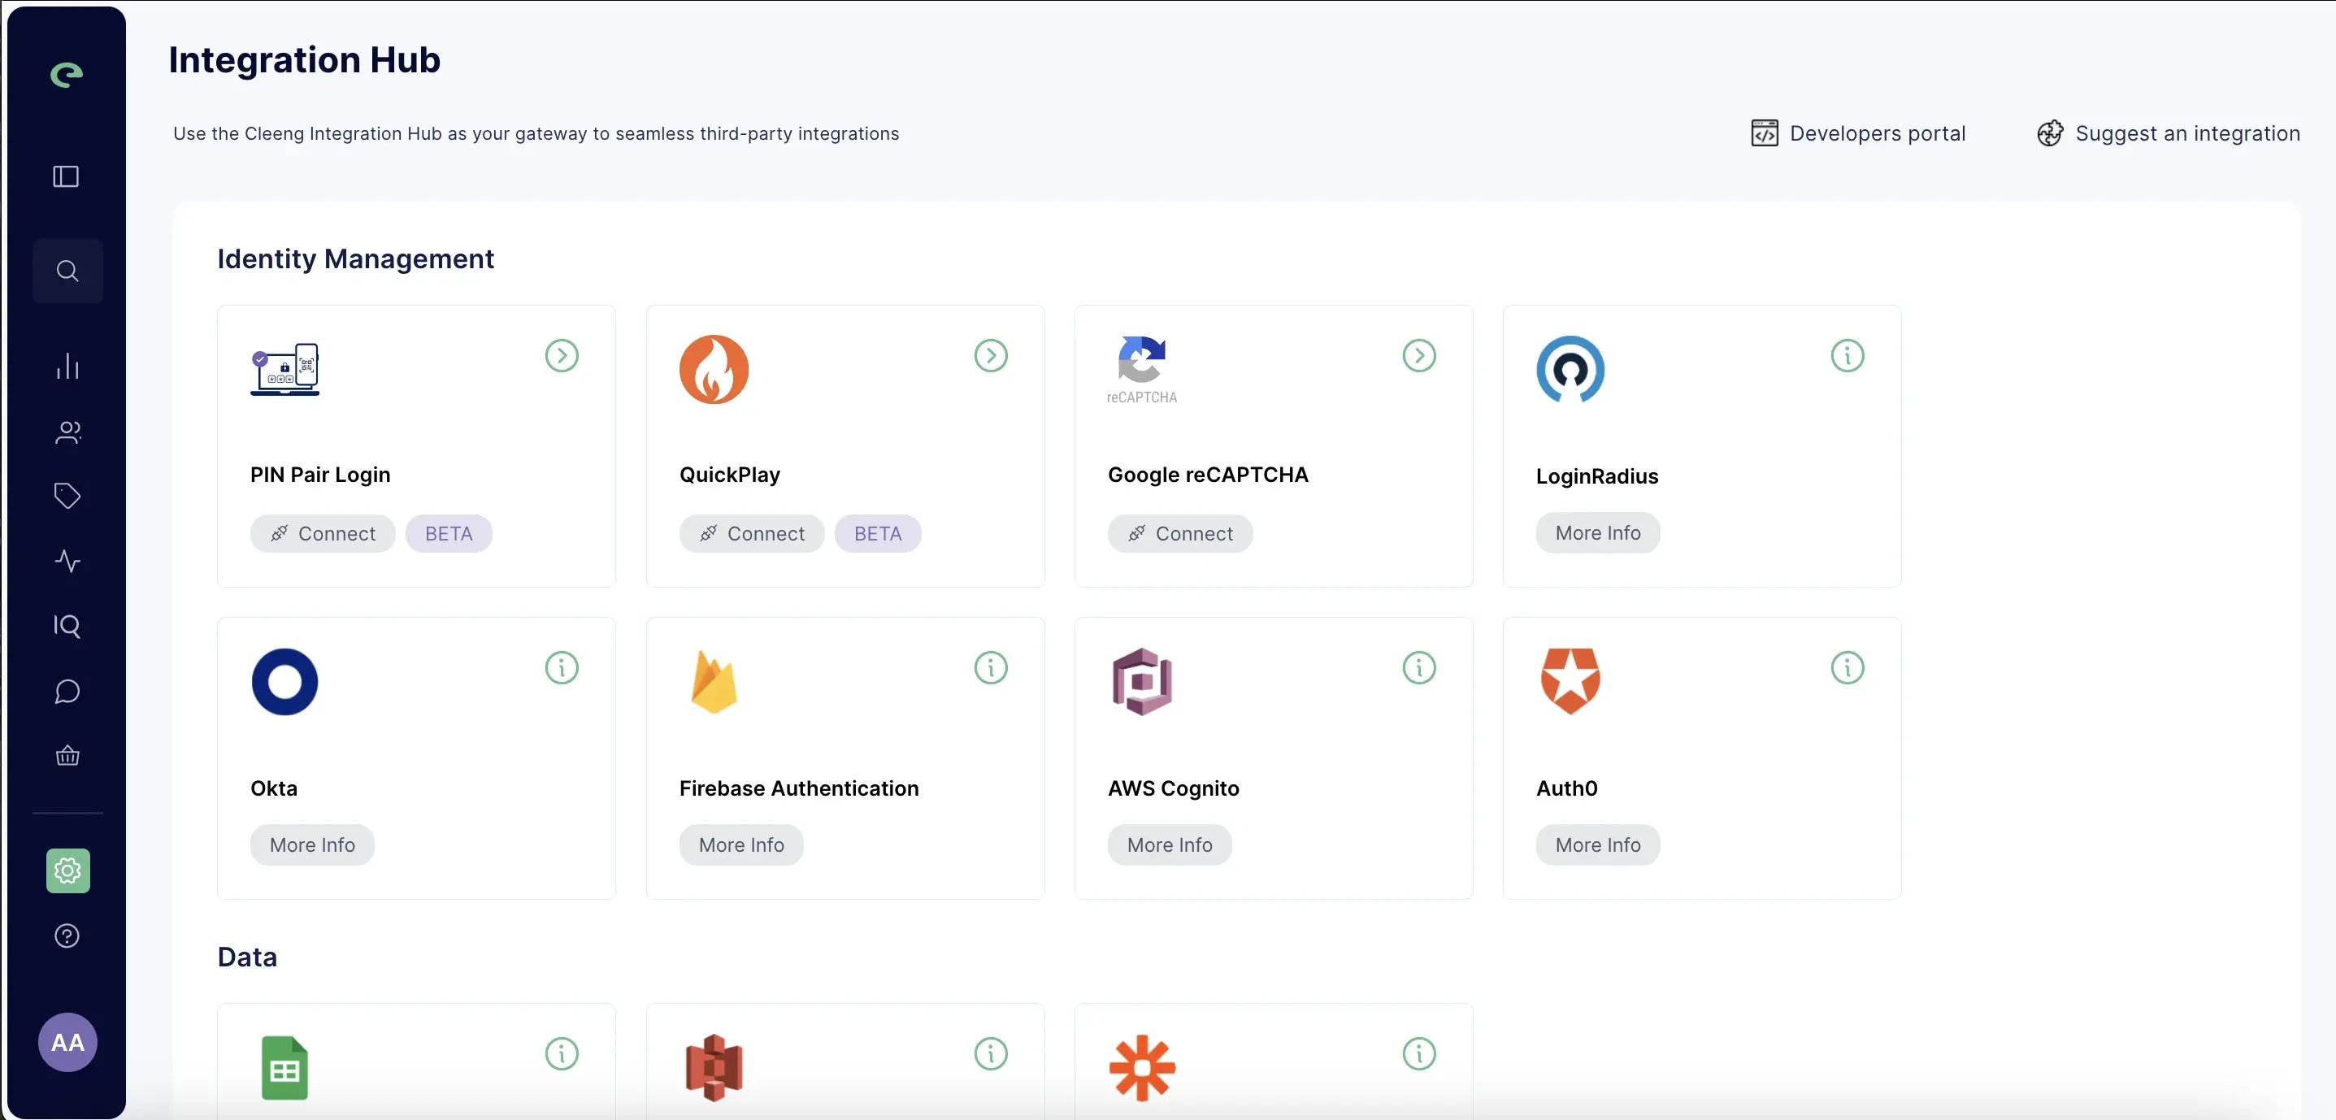Click the activity pulse icon in sidebar

click(x=67, y=562)
